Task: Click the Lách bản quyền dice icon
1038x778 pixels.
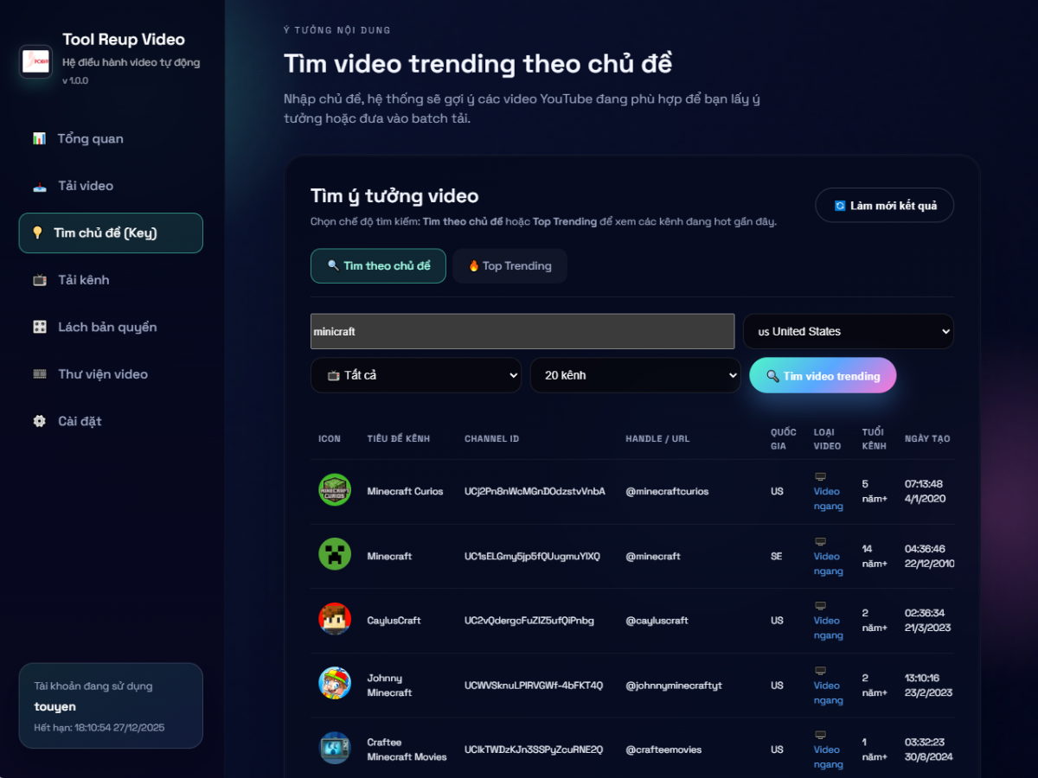Action: point(39,327)
